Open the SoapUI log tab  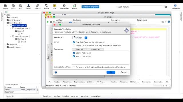[47, 96]
